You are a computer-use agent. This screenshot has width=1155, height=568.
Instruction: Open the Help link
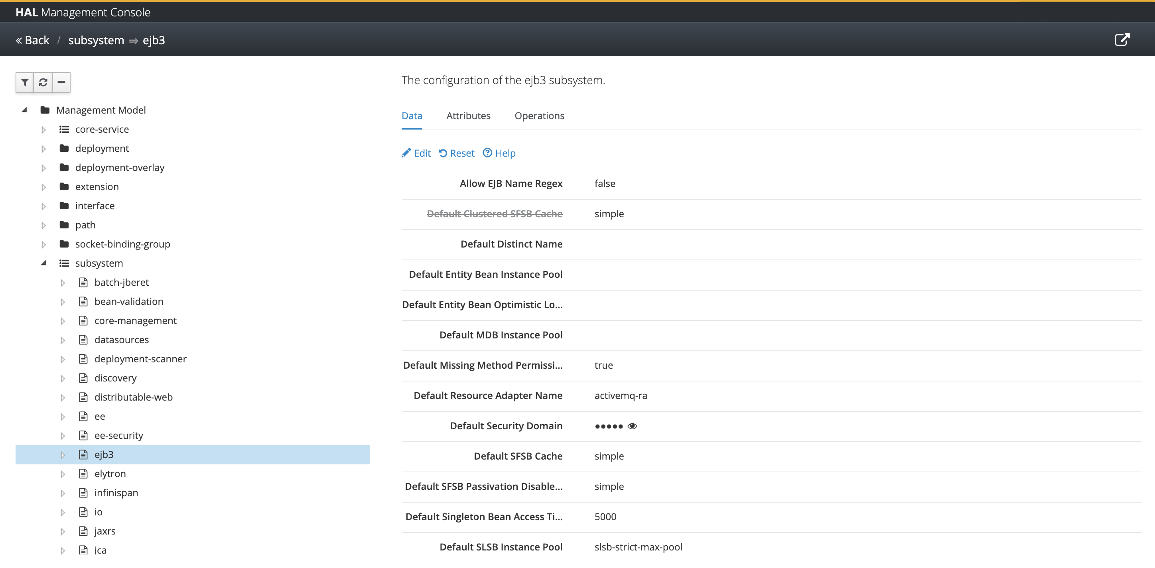coord(499,153)
